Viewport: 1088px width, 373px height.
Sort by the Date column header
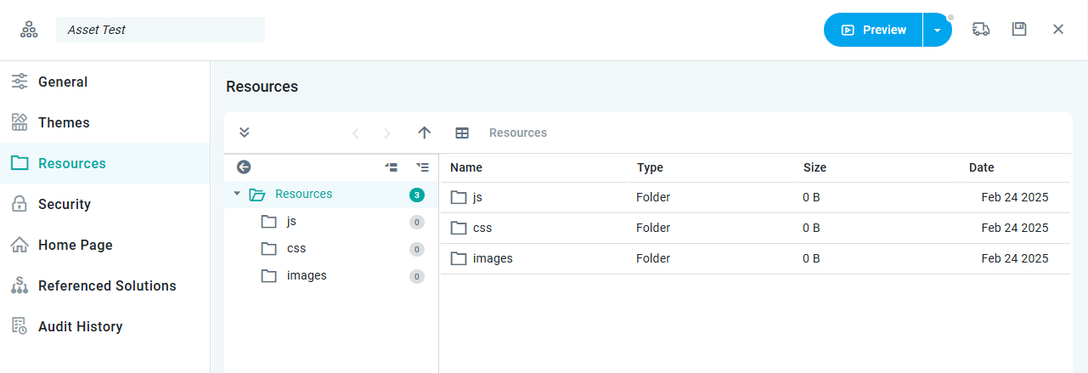[981, 168]
